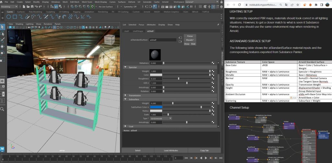Image resolution: width=332 pixels, height=163 pixels.
Task: Open the Mesh Tools menu
Action: (x=87, y=2)
